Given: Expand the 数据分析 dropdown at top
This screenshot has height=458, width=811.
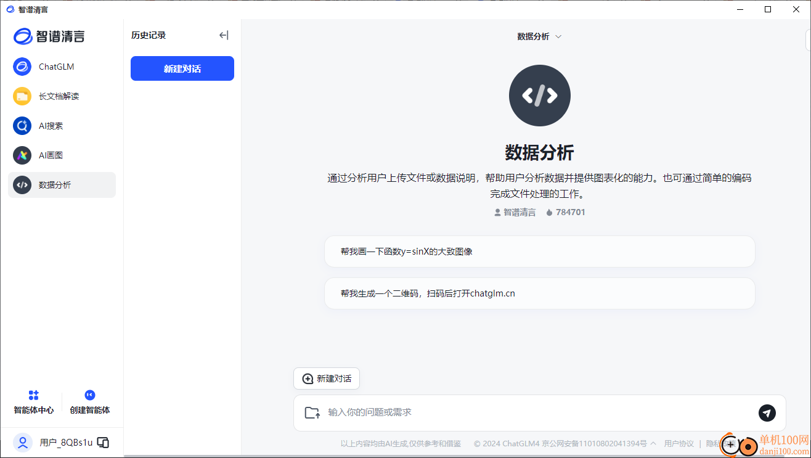Looking at the screenshot, I should pos(539,36).
